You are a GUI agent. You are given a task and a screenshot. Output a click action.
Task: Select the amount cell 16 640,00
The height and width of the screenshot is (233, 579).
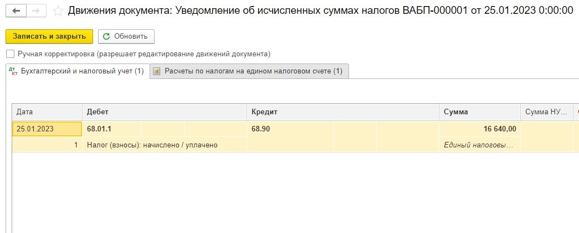[480, 129]
